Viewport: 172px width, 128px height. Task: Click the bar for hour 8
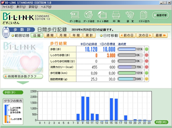click(x=78, y=117)
